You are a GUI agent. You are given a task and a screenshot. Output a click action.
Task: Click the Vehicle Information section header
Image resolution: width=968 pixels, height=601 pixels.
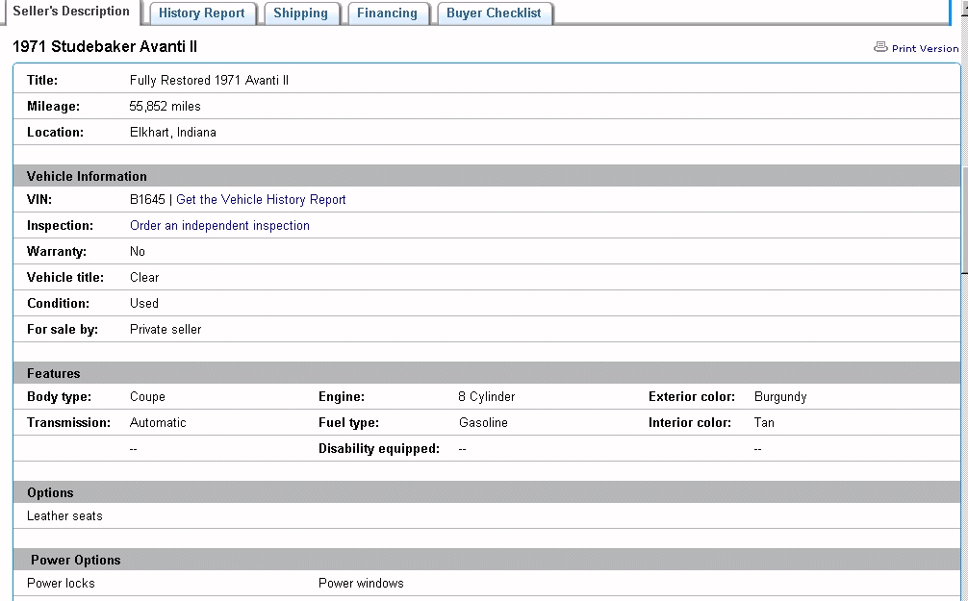(x=87, y=176)
